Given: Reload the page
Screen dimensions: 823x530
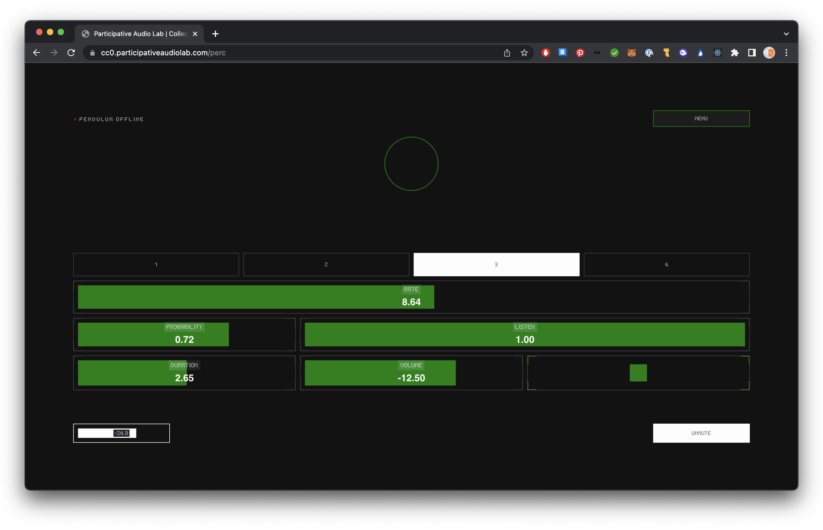Looking at the screenshot, I should click(71, 53).
